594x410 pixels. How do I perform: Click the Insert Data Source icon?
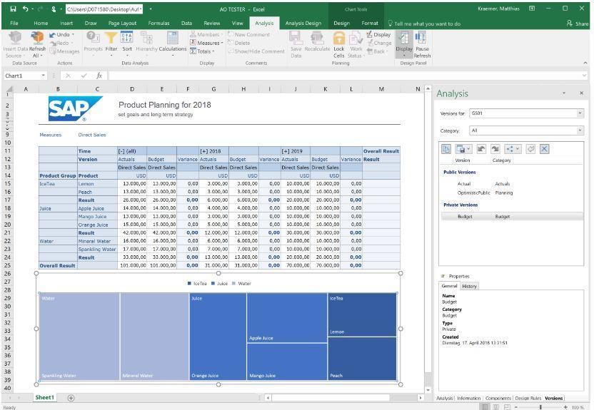[x=15, y=38]
